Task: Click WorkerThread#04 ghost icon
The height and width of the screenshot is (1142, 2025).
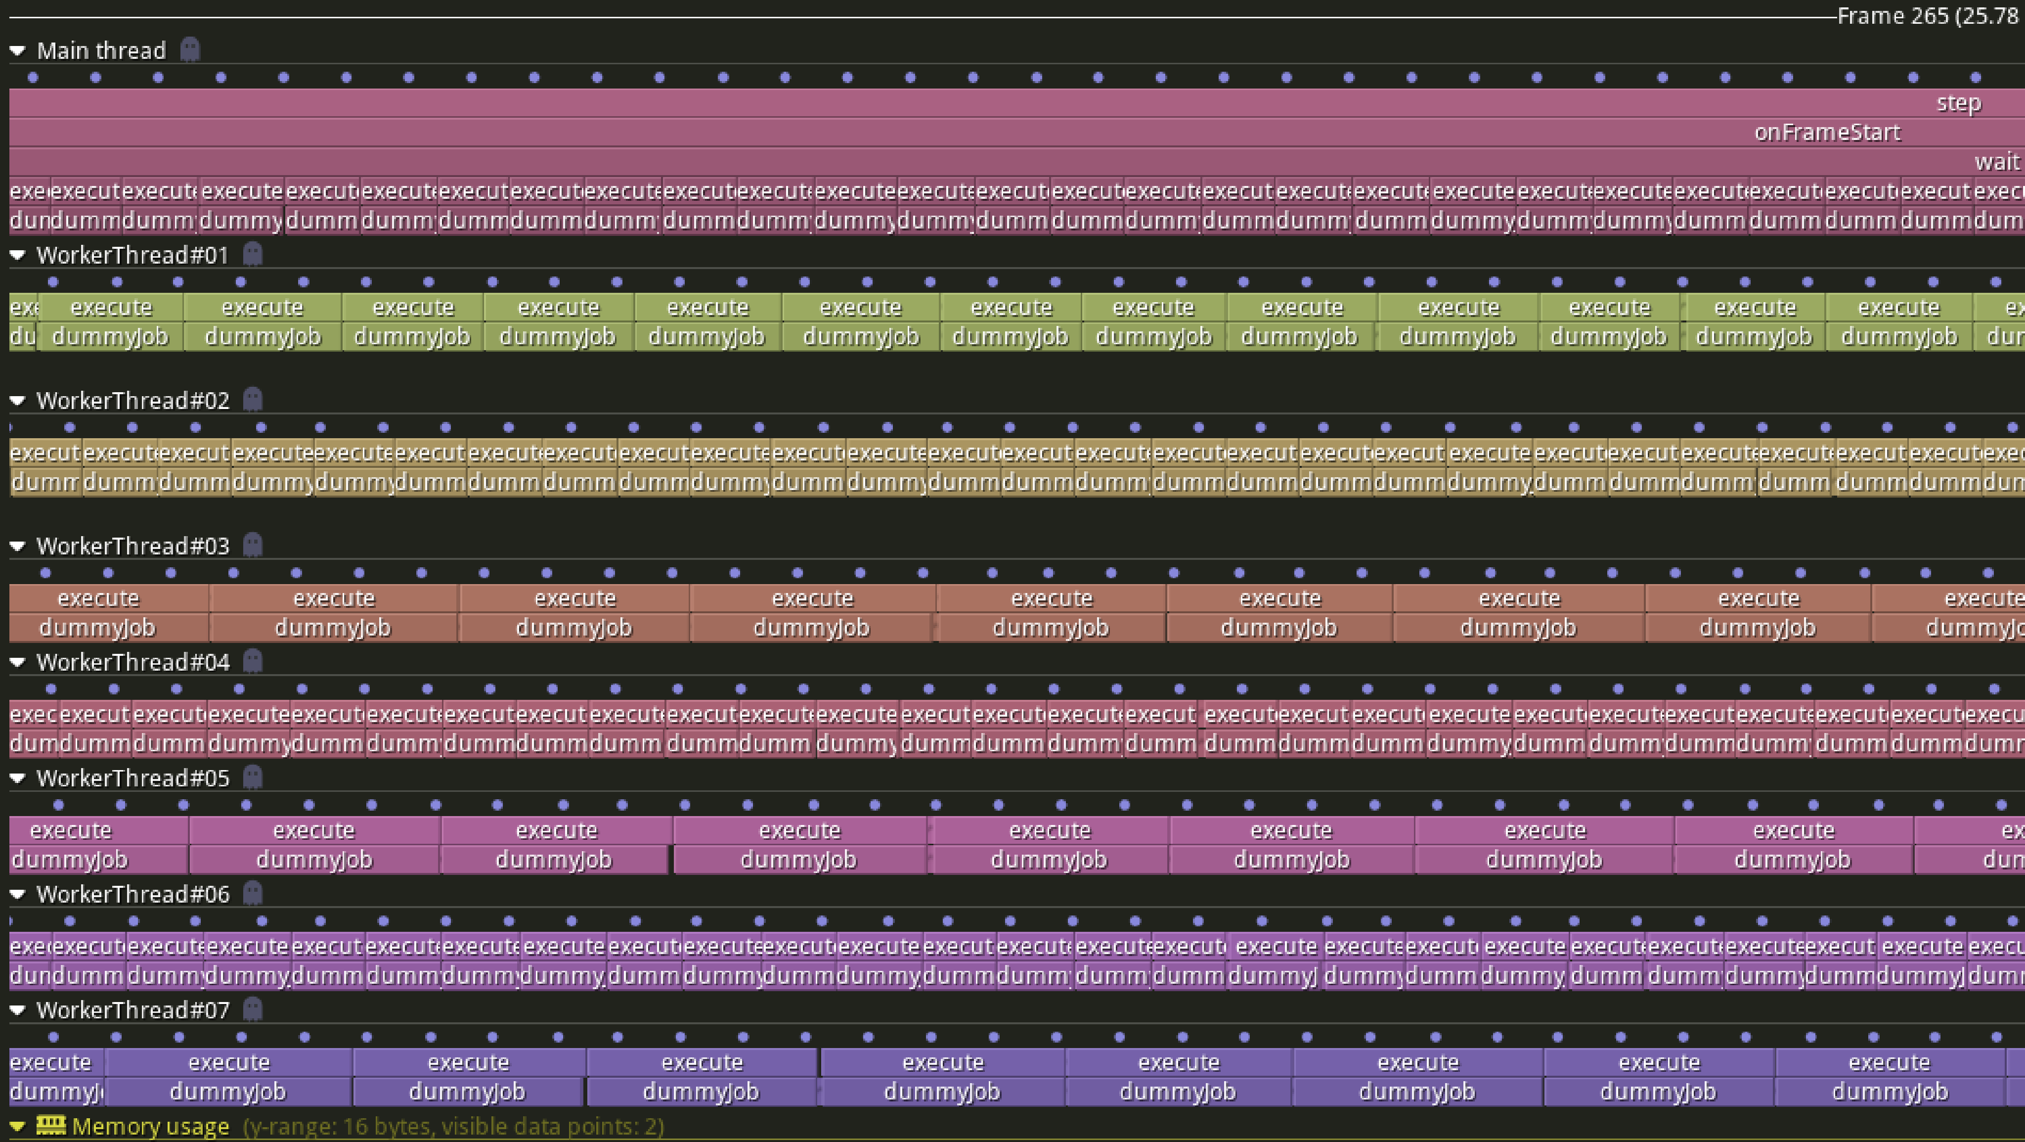Action: (252, 661)
